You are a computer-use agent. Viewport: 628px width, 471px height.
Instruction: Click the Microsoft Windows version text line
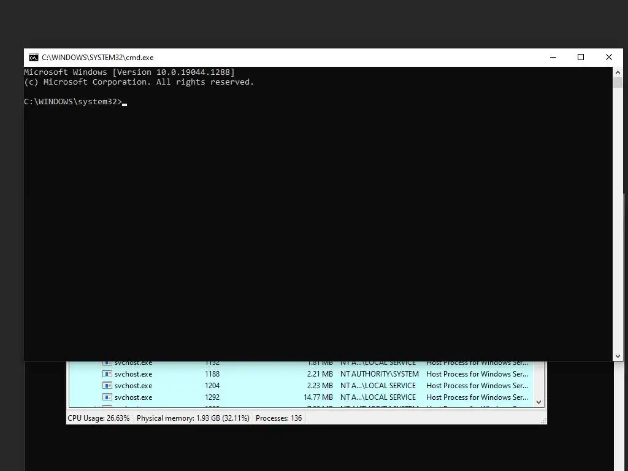[x=129, y=72]
